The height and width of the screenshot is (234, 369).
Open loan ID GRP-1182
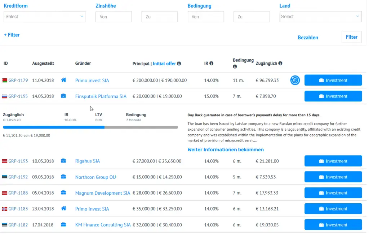[x=18, y=225]
